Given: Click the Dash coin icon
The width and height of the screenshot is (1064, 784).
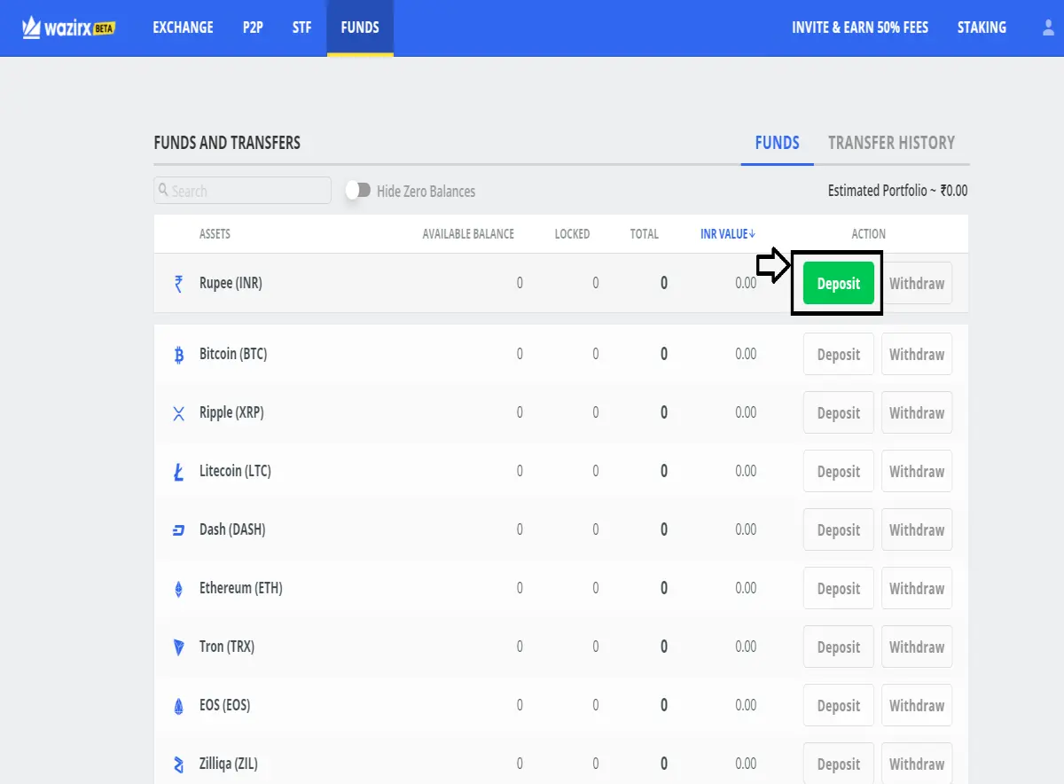Looking at the screenshot, I should 178,530.
